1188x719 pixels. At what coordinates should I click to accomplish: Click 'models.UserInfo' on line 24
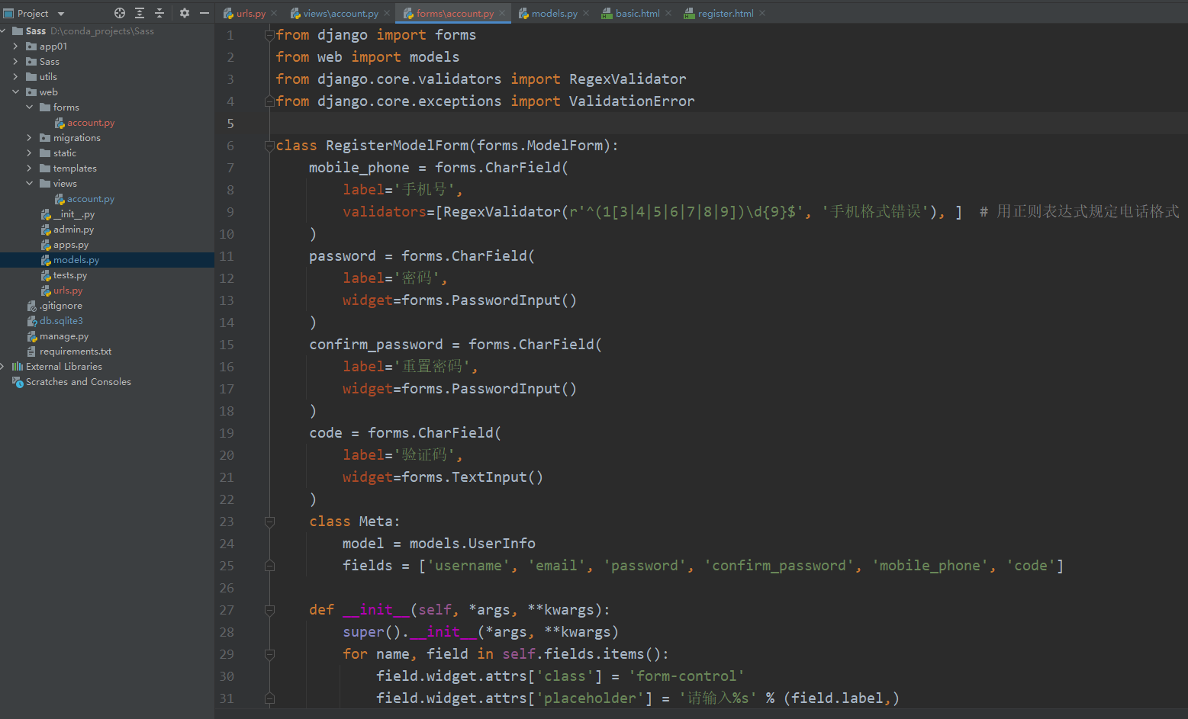coord(472,544)
